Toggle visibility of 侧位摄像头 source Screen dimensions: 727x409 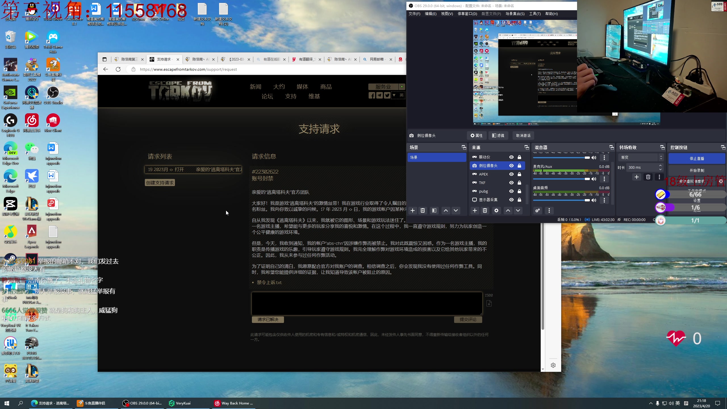pyautogui.click(x=511, y=166)
